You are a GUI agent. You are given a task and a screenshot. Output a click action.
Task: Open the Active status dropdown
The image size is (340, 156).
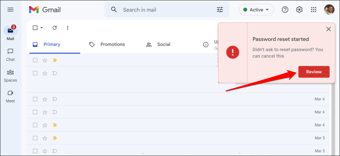[256, 10]
